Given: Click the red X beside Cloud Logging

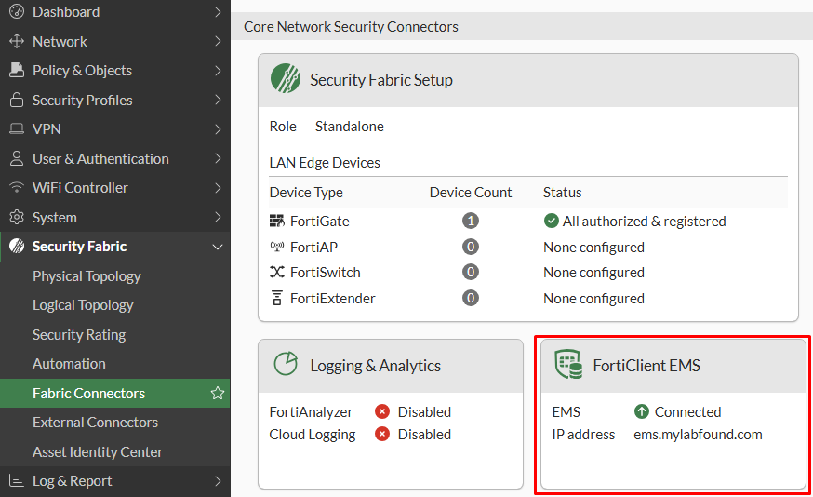Looking at the screenshot, I should point(382,434).
